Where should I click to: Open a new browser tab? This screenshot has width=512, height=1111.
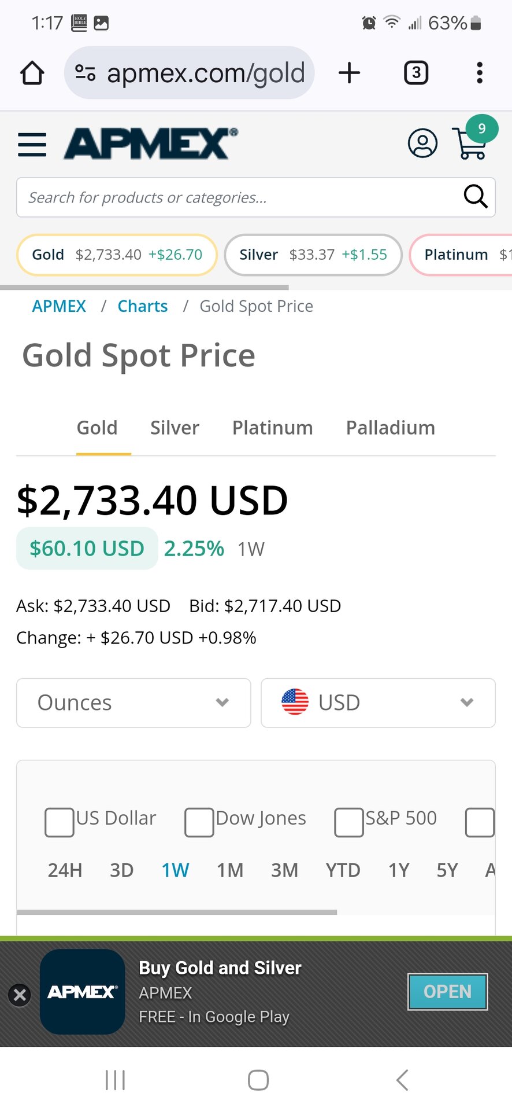pos(350,73)
